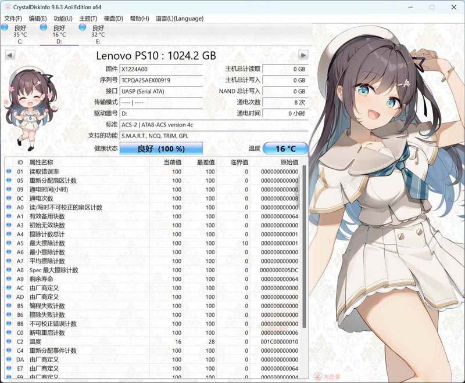
Task: Click the worst value 28 in 温度 row
Action: point(212,342)
